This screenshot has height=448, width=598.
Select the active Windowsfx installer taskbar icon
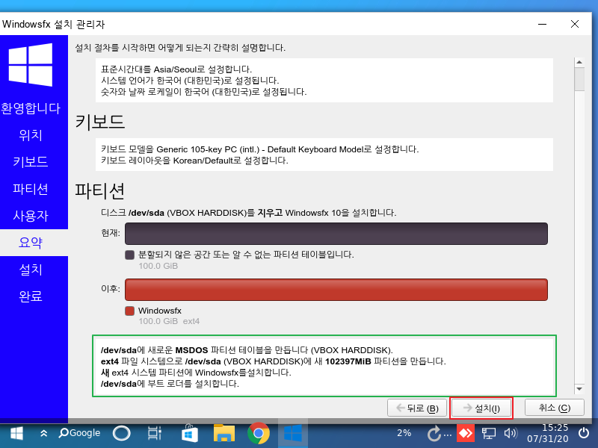[293, 433]
